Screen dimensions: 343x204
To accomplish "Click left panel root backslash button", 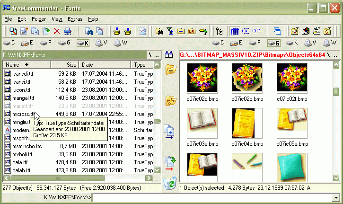I will point(150,55).
